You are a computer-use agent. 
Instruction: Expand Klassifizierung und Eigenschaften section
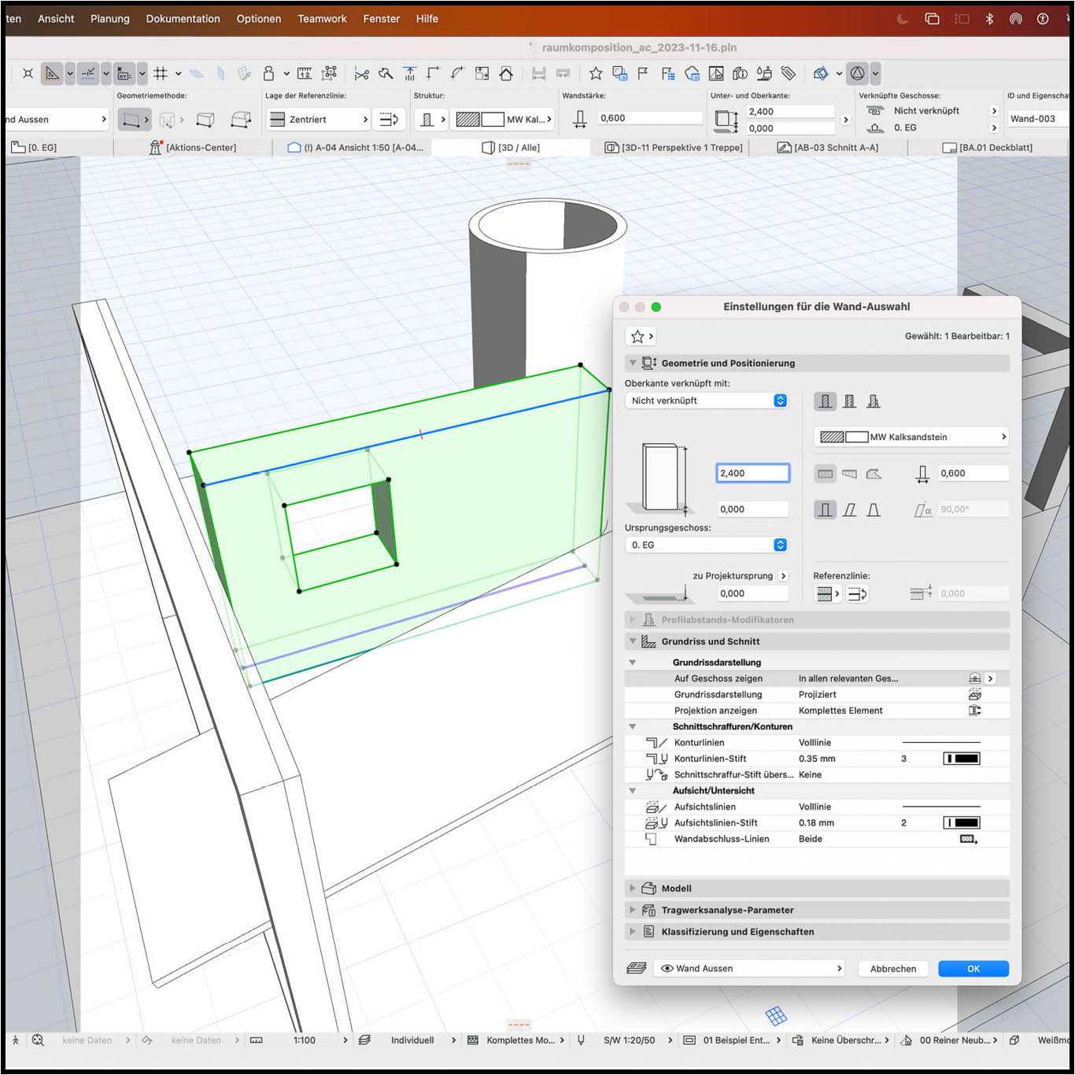coord(633,932)
